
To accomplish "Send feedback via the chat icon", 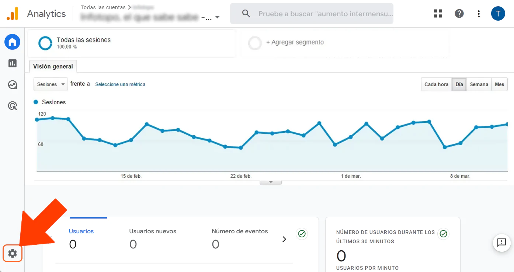I will click(501, 243).
